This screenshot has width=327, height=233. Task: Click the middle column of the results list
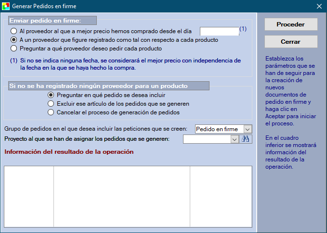121,196
